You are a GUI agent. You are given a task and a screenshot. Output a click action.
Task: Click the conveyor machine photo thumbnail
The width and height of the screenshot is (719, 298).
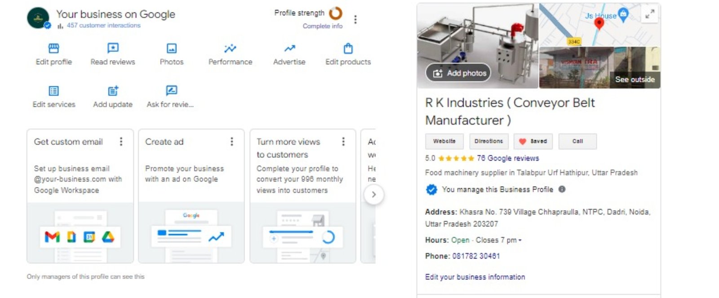(478, 45)
